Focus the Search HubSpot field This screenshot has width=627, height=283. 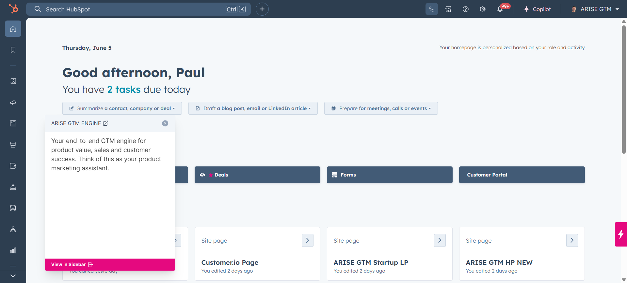pyautogui.click(x=138, y=9)
